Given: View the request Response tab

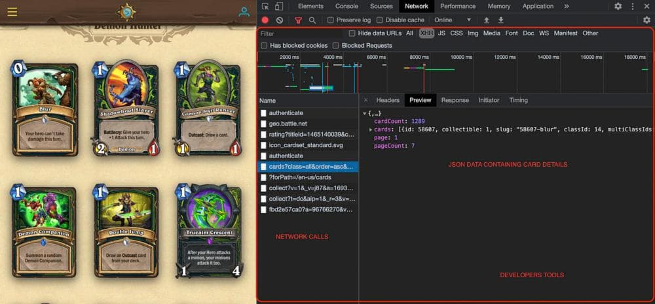Looking at the screenshot, I should coord(455,100).
